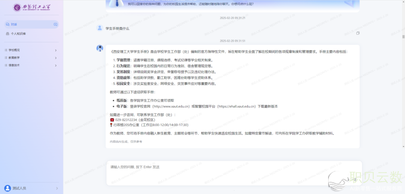Expand the 教育教学 category chevron
Viewport: 405px width, 194px height.
56,58
